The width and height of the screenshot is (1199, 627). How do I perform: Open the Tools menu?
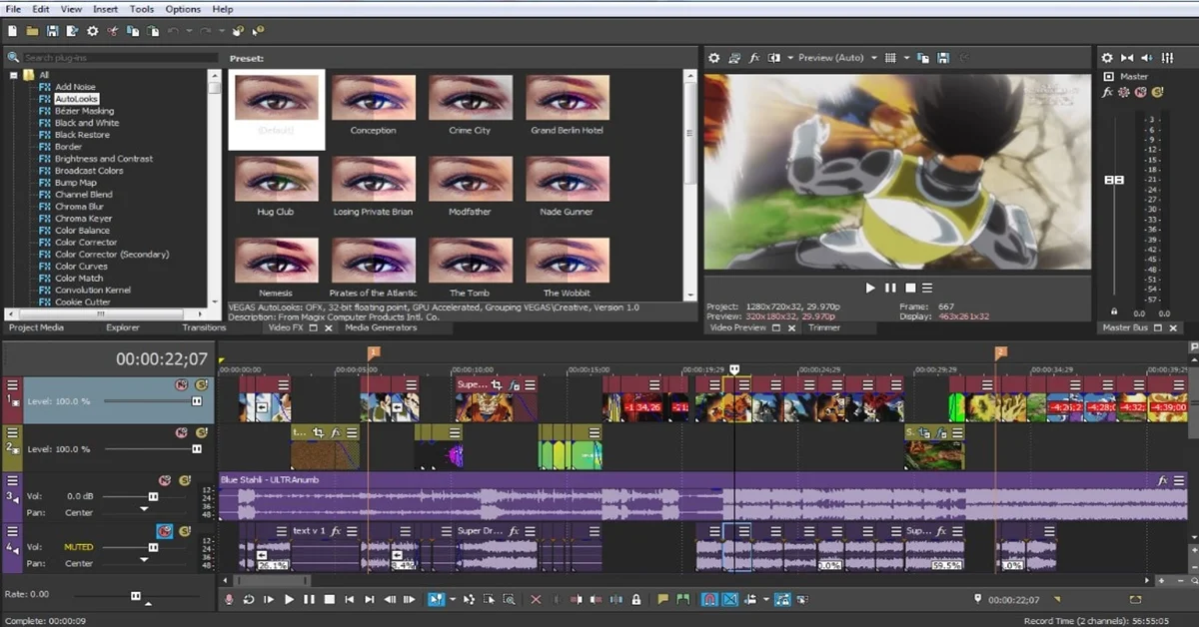[x=142, y=9]
